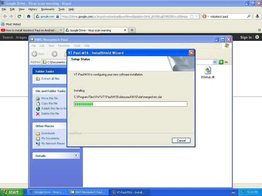Open the browser Edit menu
Screen dimensions: 262x196
(x=12, y=9)
